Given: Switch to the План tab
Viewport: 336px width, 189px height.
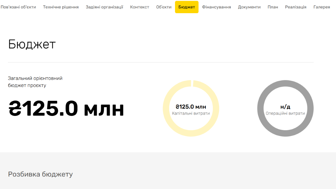Looking at the screenshot, I should pos(273,7).
